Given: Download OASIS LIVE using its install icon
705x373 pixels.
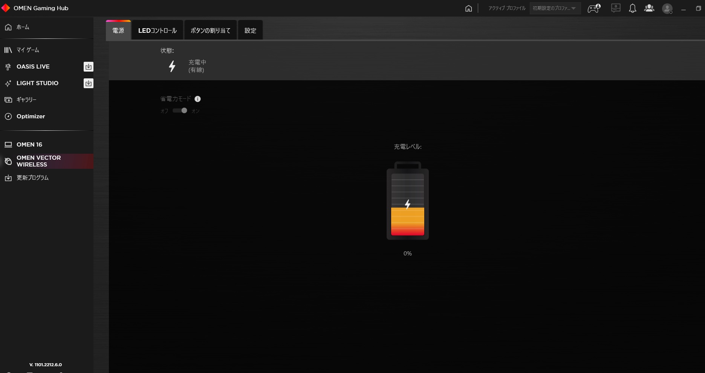Looking at the screenshot, I should point(88,67).
